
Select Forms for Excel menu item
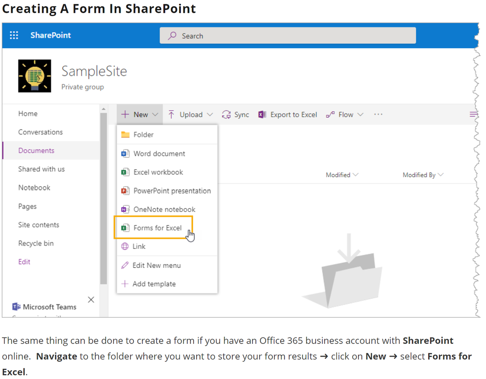coord(157,227)
